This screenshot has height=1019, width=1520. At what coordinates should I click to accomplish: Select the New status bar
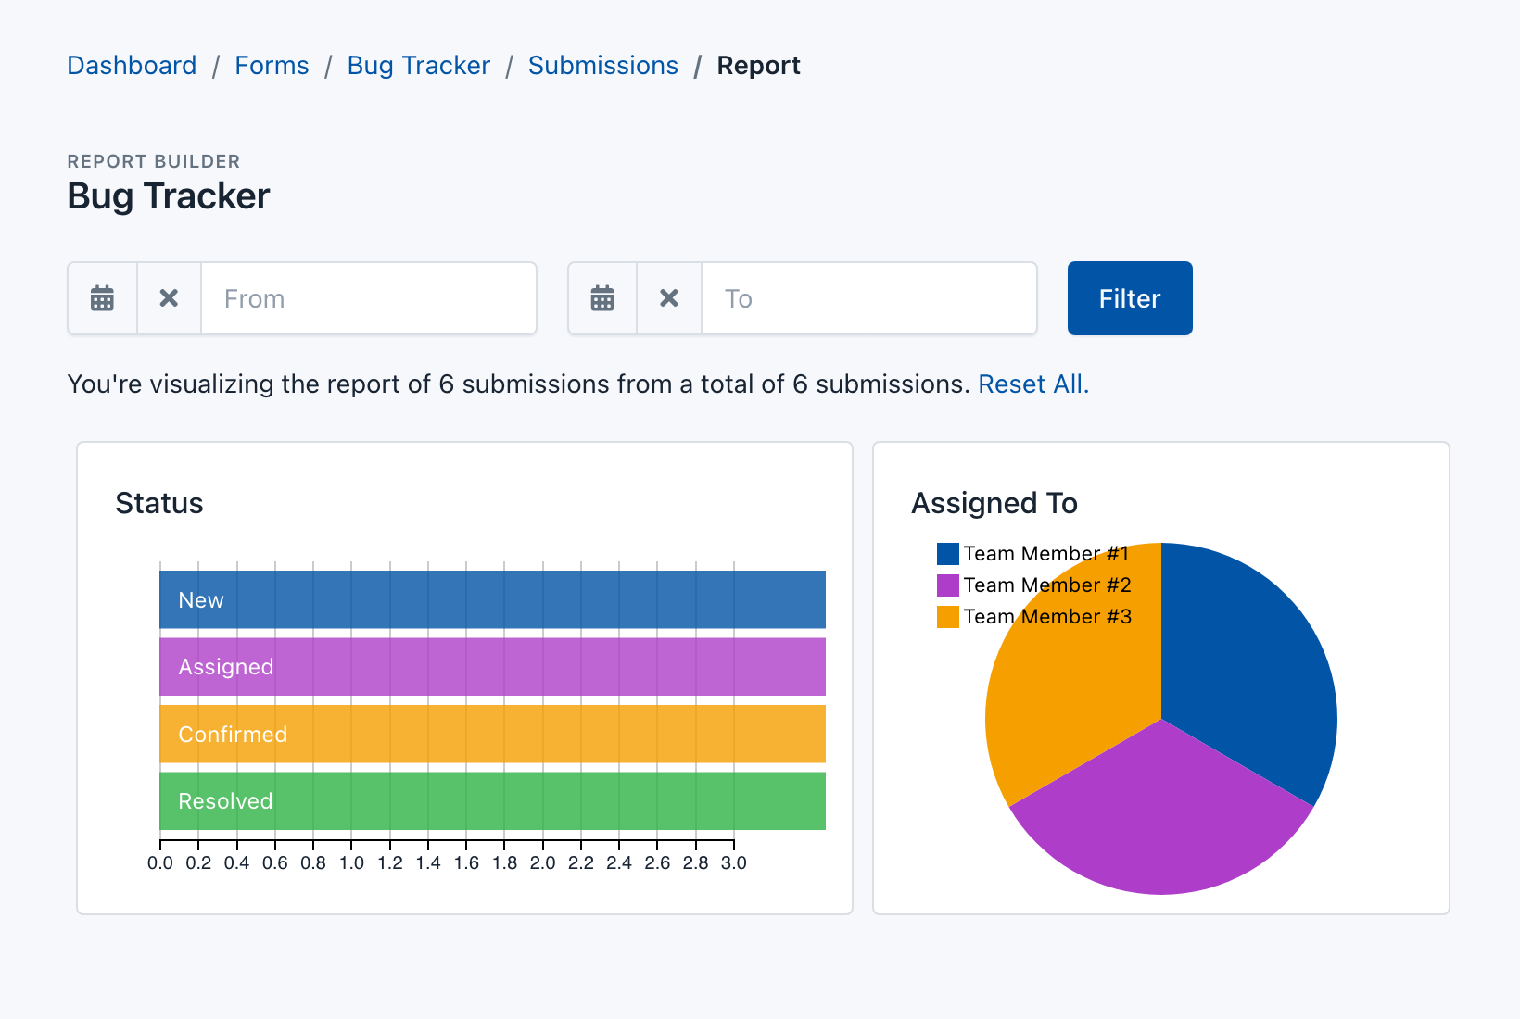[492, 599]
